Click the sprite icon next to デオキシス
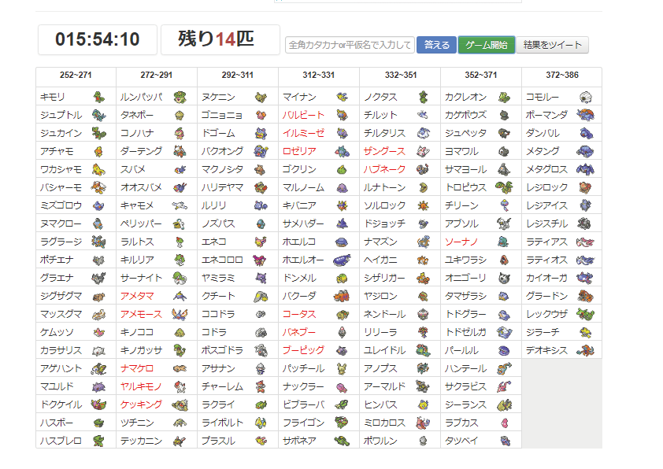The width and height of the screenshot is (663, 469). 586,350
